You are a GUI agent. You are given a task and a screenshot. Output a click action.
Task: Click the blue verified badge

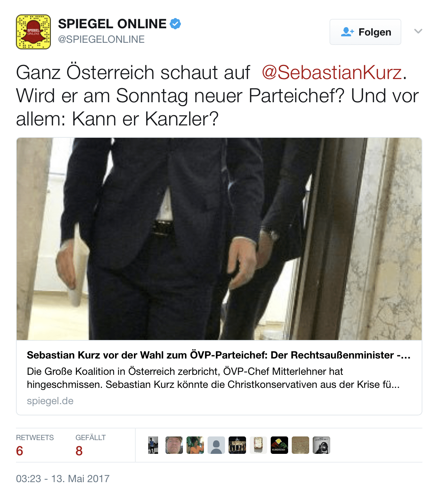(176, 24)
